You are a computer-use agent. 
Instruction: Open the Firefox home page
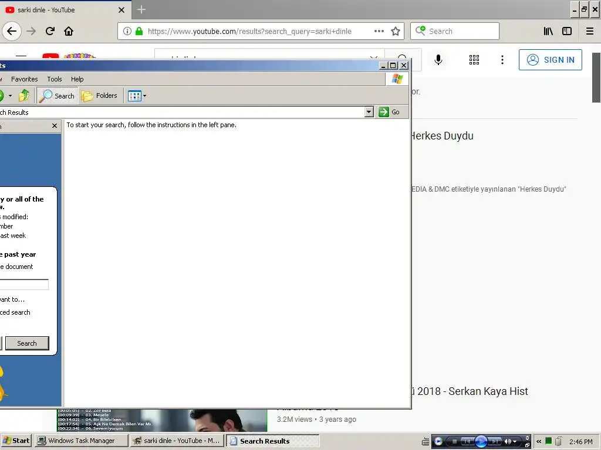[x=69, y=31]
